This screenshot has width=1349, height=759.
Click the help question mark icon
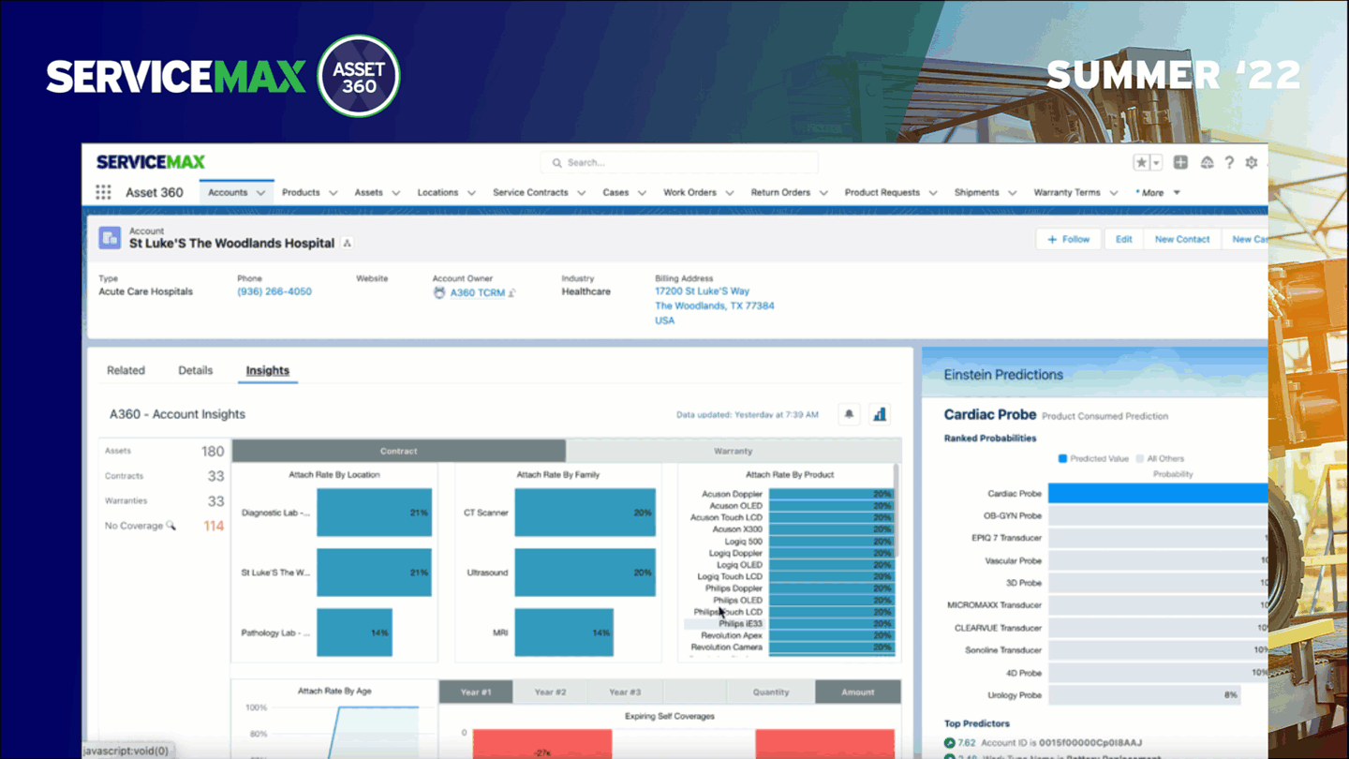pos(1229,162)
